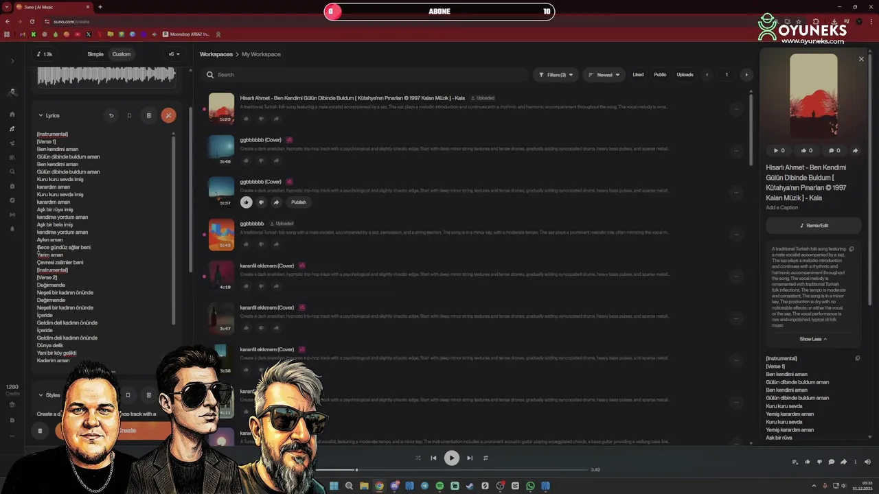Switch to Custom creation mode

(x=122, y=54)
